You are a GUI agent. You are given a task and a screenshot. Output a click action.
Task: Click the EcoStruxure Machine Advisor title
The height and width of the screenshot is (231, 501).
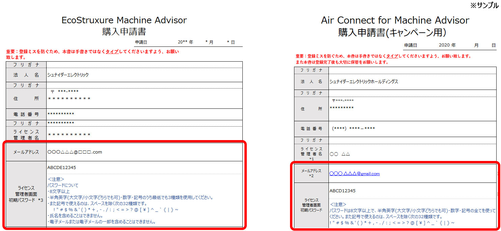coord(124,20)
